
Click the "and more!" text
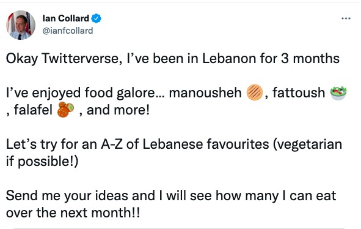[x=118, y=110]
